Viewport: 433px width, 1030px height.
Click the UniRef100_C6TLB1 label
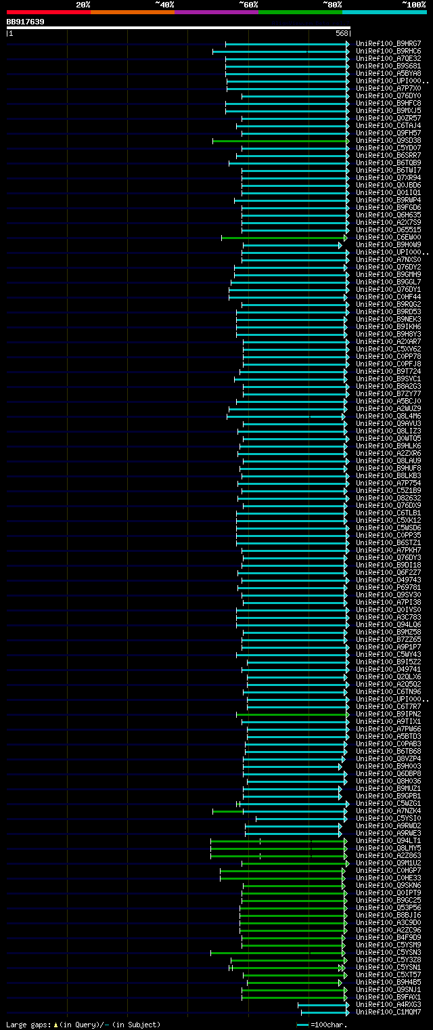(388, 513)
